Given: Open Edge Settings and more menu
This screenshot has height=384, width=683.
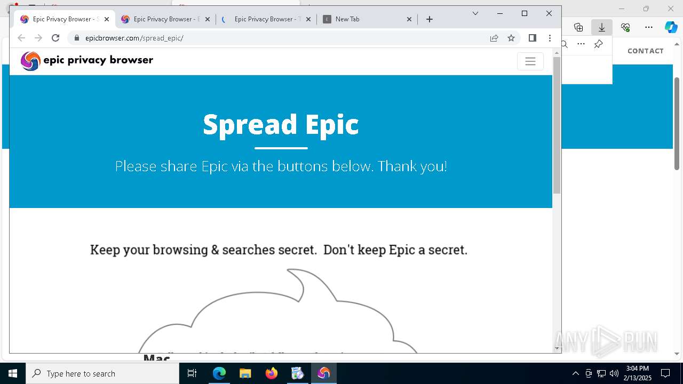Looking at the screenshot, I should click(x=649, y=27).
